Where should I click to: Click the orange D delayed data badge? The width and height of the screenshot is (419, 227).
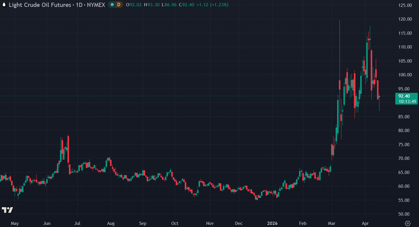pos(119,4)
